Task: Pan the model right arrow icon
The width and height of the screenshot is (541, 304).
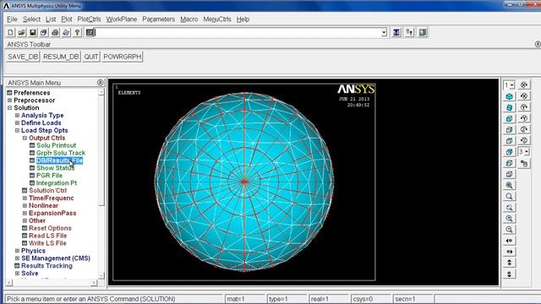Action: pyautogui.click(x=509, y=252)
